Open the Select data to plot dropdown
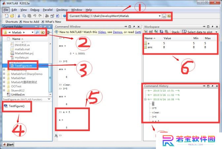Image resolution: width=222 pixels, height=149 pixels. coord(216,32)
